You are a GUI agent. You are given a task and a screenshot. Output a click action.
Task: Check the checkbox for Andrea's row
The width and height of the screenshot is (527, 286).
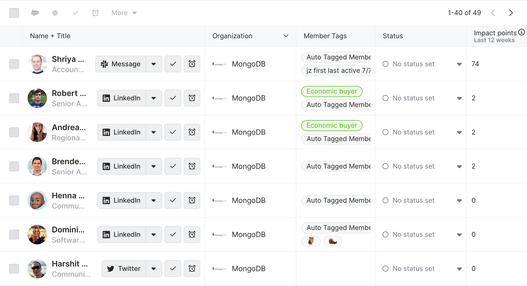point(14,132)
